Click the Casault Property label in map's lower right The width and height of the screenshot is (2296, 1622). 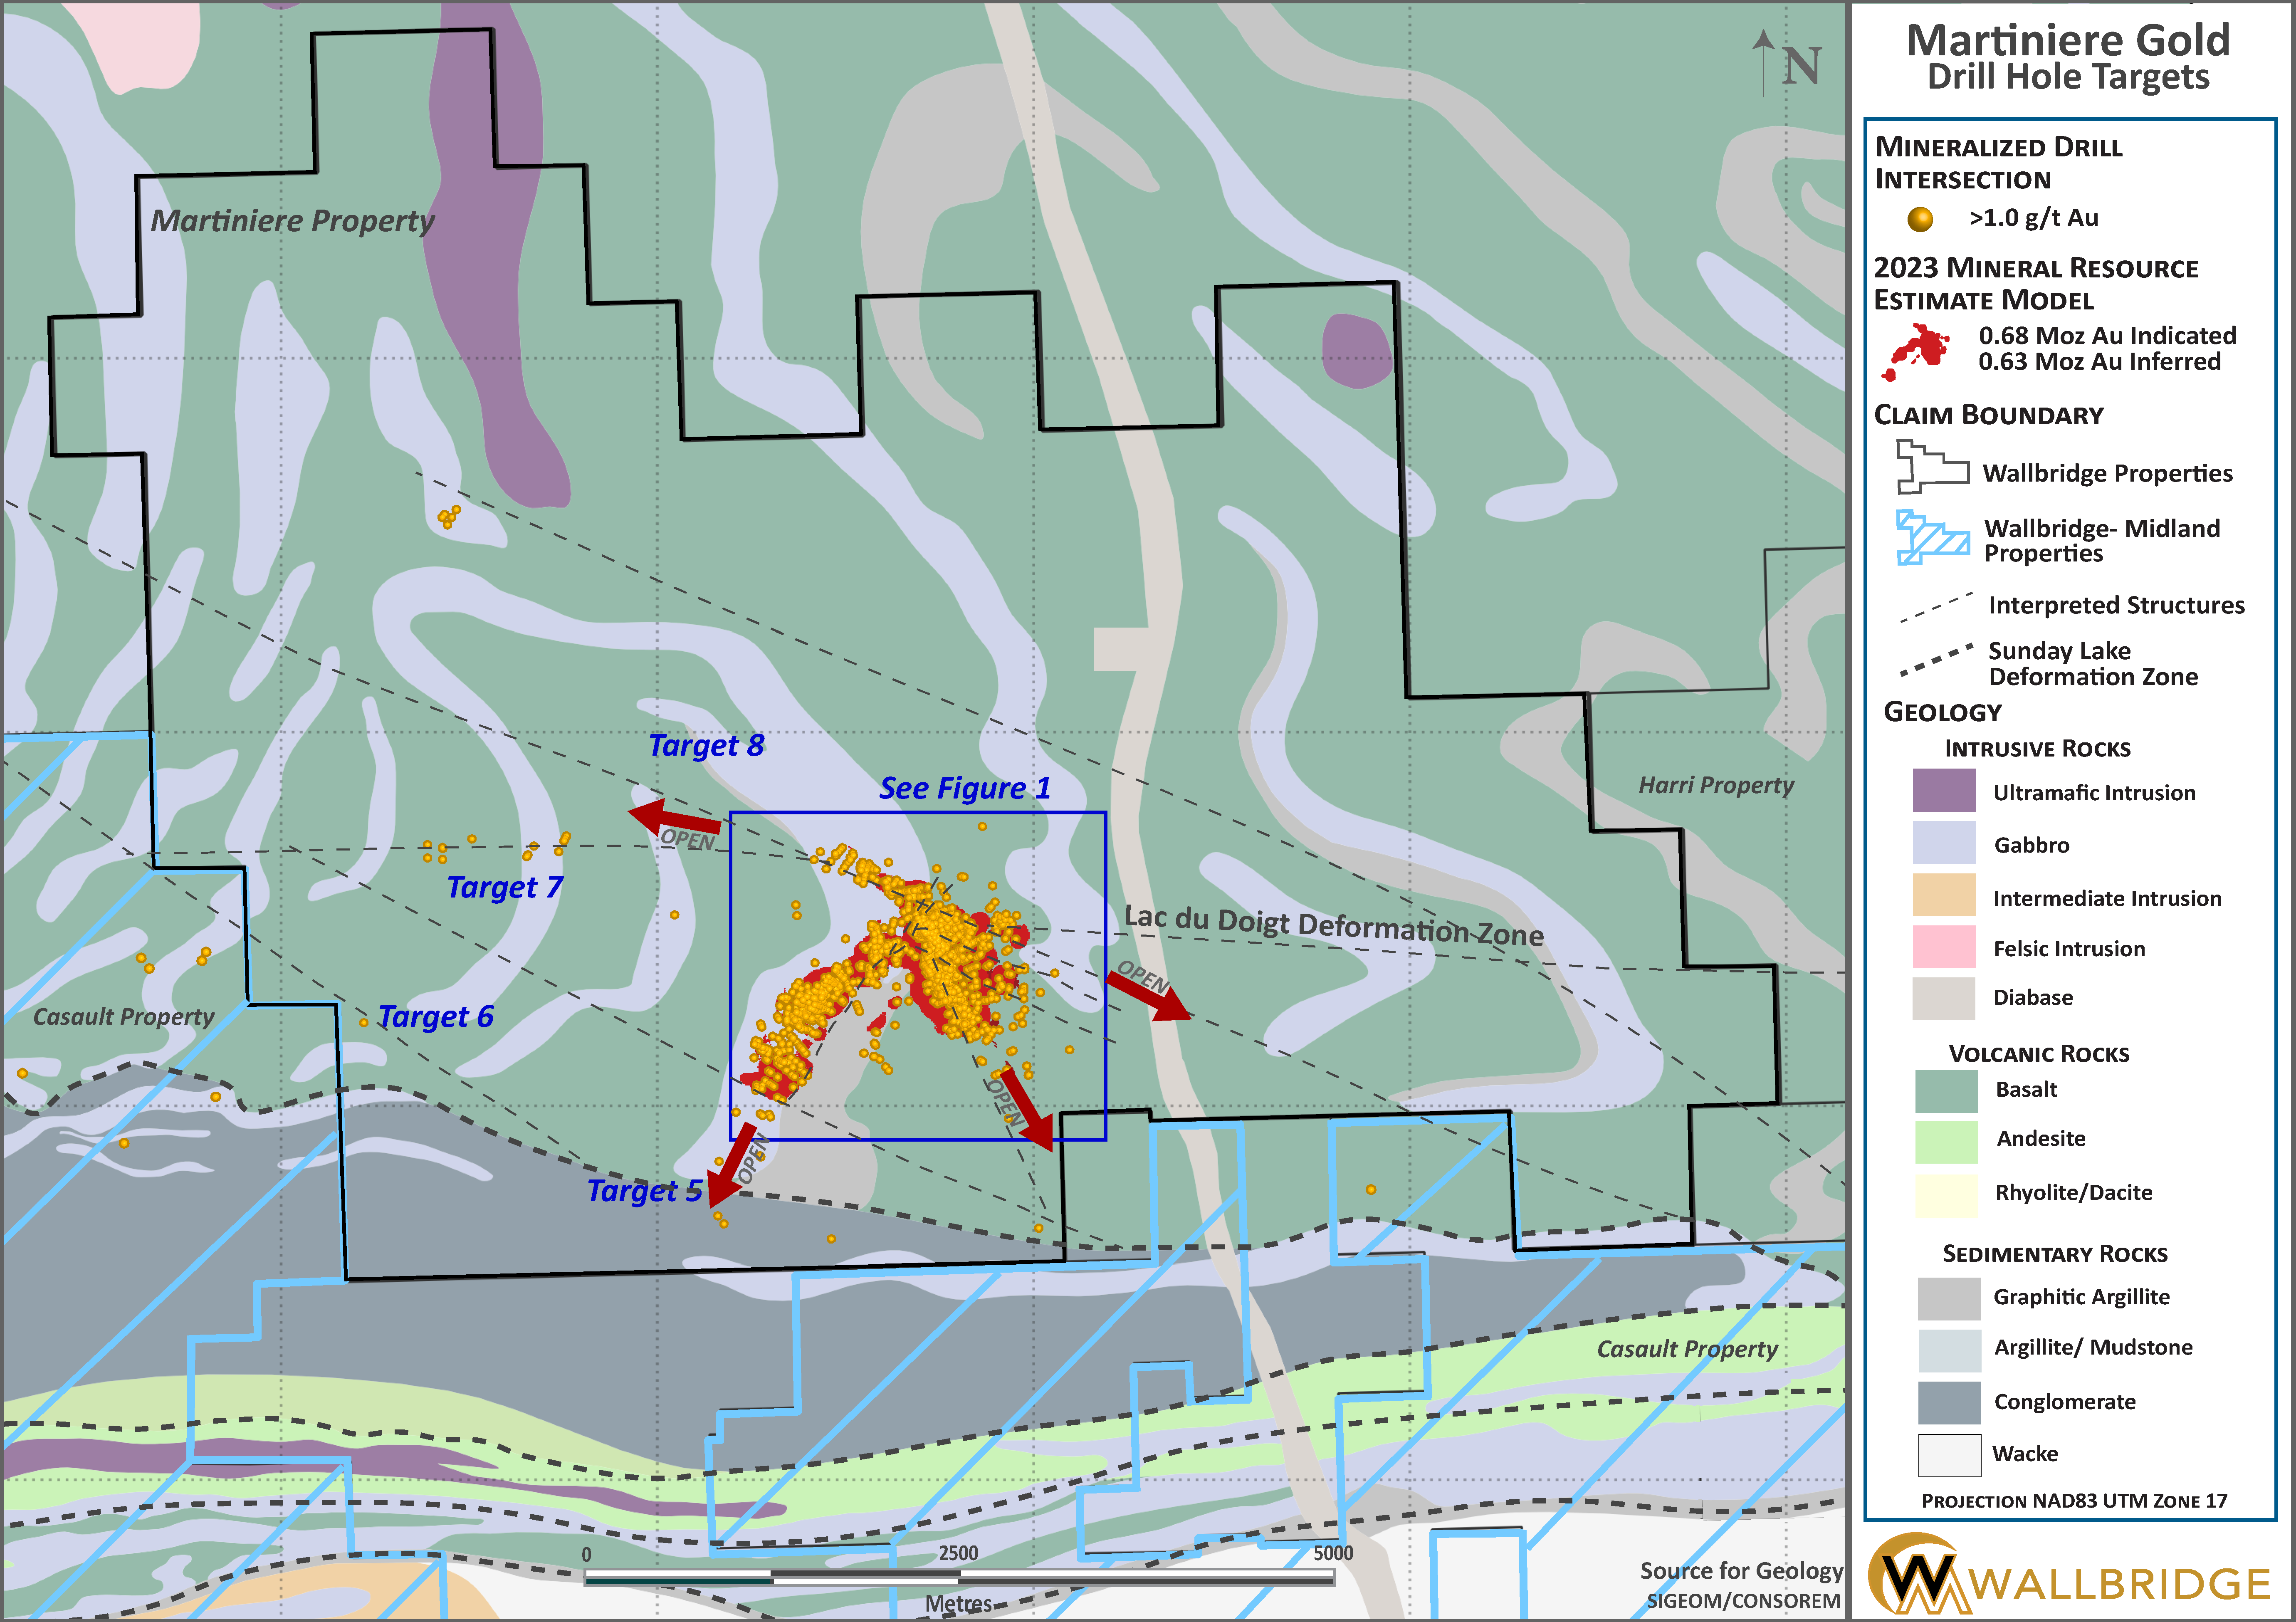[x=1687, y=1349]
